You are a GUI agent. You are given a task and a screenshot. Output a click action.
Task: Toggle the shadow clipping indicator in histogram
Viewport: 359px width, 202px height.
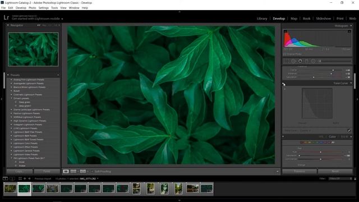(286, 31)
